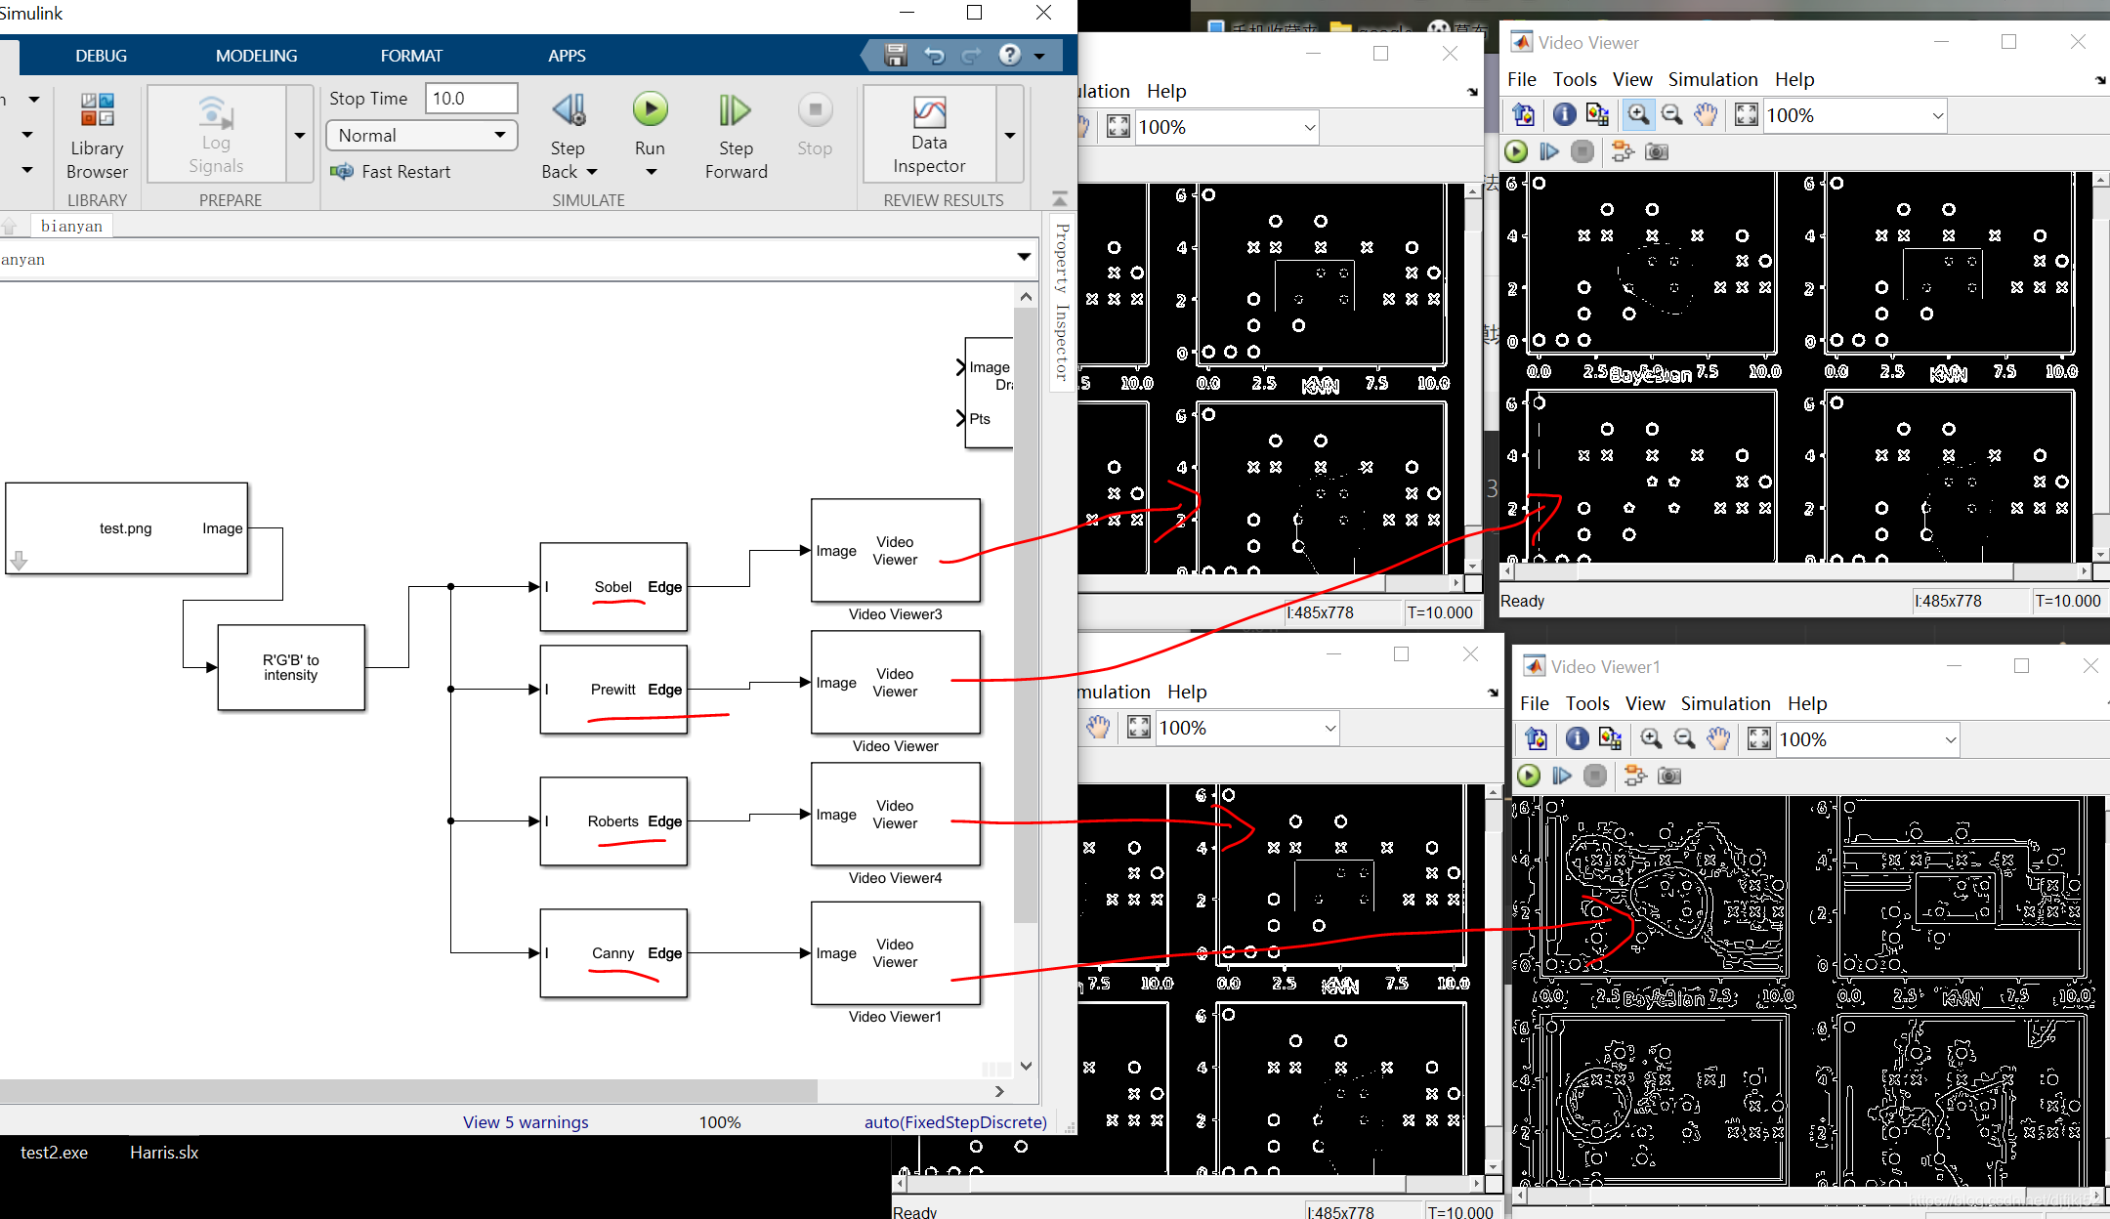Open zoom dropdown in upper background viewer
2110x1219 pixels.
pyautogui.click(x=1310, y=127)
